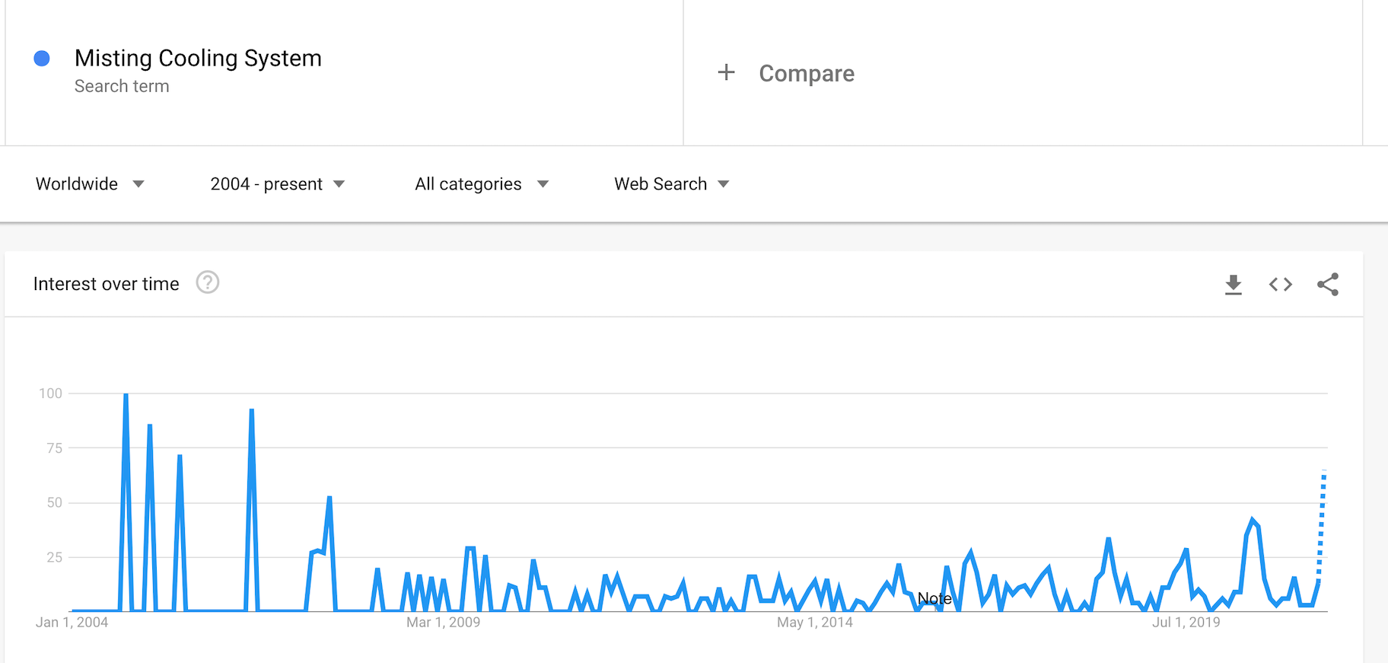Click the 100 peak on the trend line
Viewport: 1388px width, 663px height.
click(x=126, y=395)
